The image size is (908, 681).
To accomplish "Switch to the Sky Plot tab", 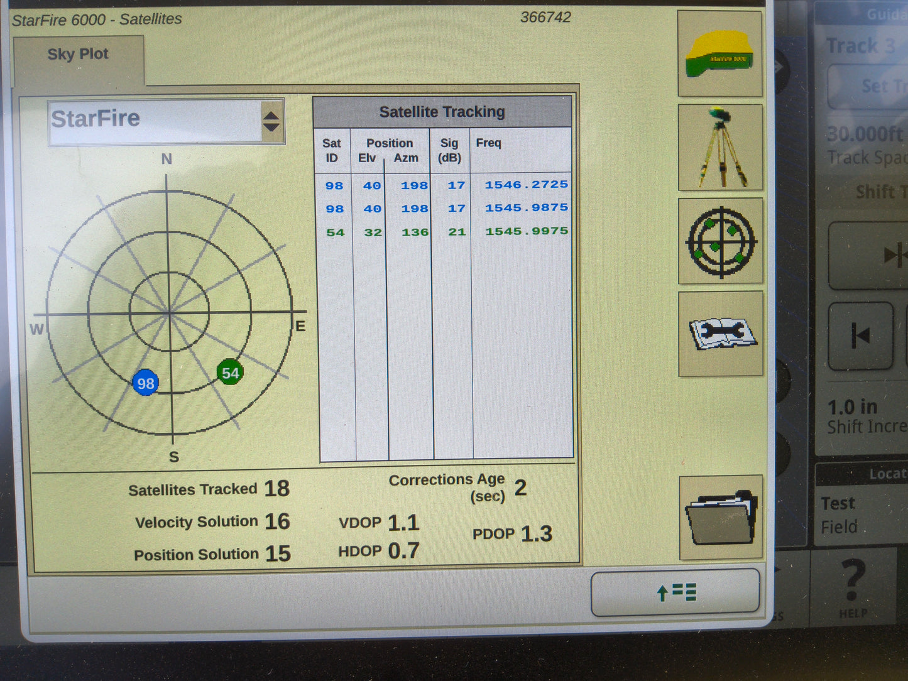I will tap(78, 54).
